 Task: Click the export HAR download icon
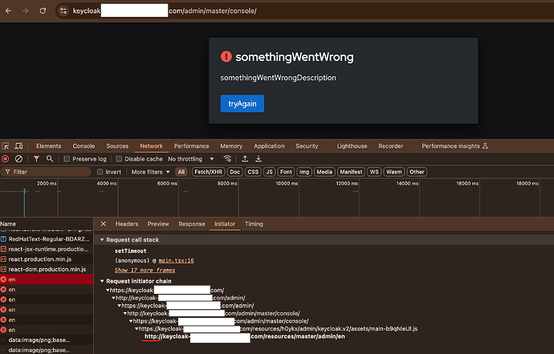(259, 159)
